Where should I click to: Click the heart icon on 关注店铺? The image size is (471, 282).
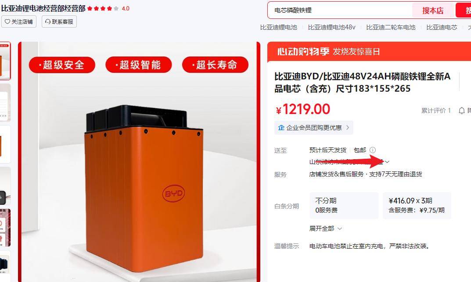click(x=7, y=21)
